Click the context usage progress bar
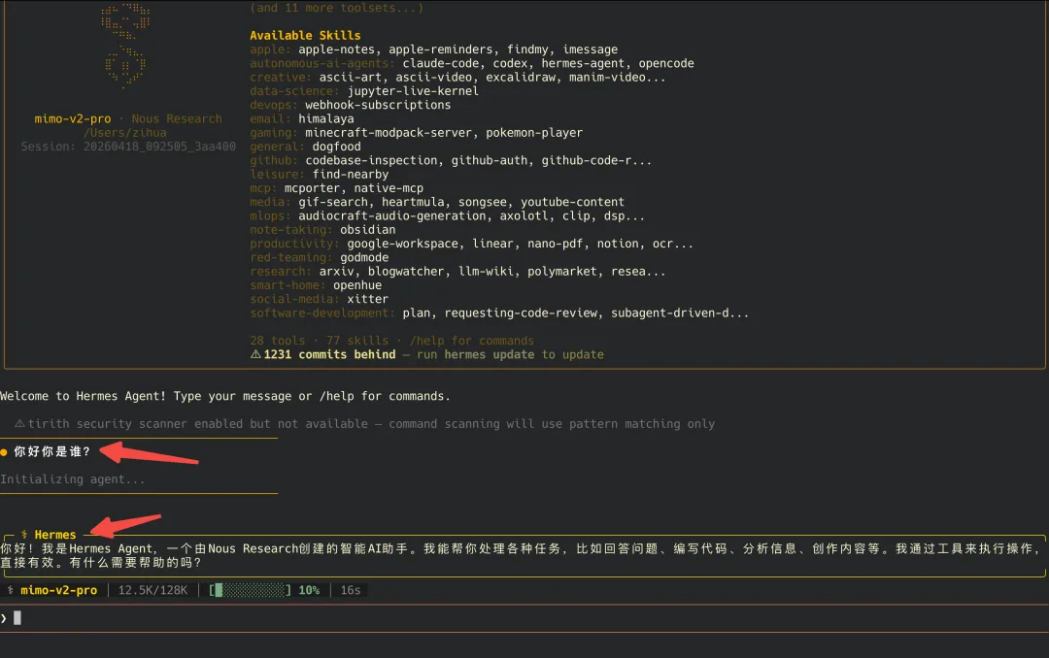 pos(251,590)
